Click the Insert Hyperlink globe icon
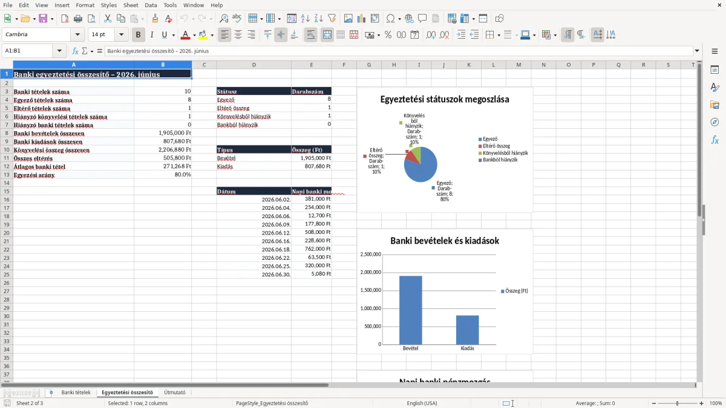Image resolution: width=726 pixels, height=408 pixels. coord(409,19)
